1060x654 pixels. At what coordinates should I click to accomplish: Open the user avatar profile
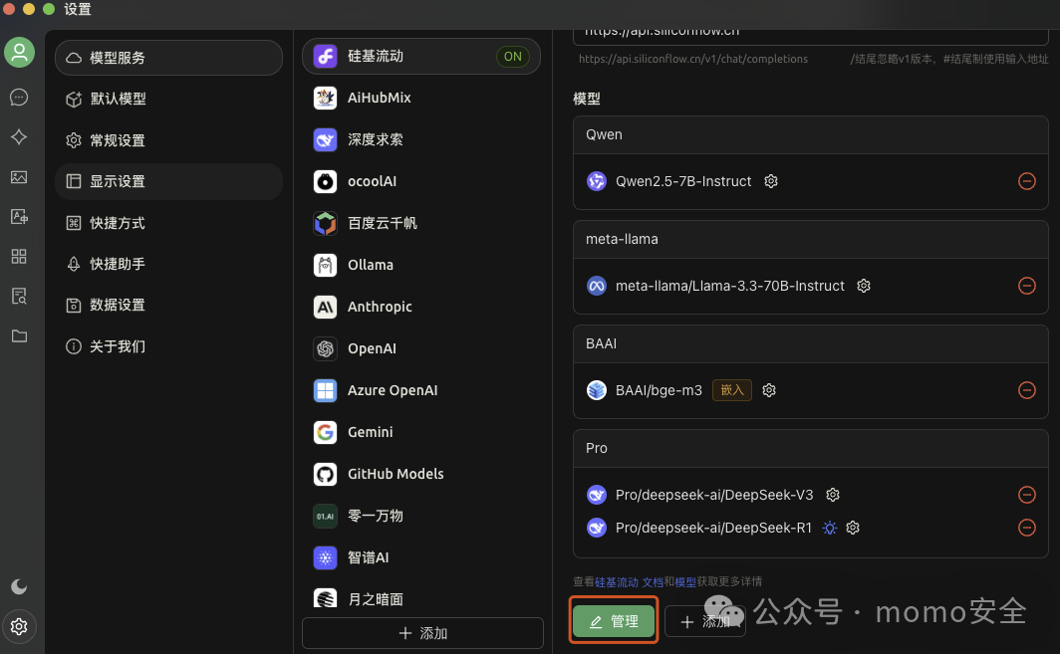coord(19,52)
